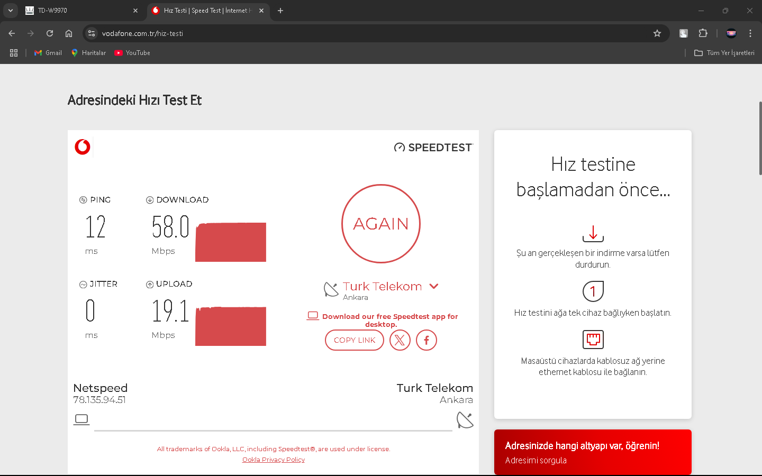The image size is (762, 476).
Task: Click the 58.0 download speed value
Action: coord(170,226)
